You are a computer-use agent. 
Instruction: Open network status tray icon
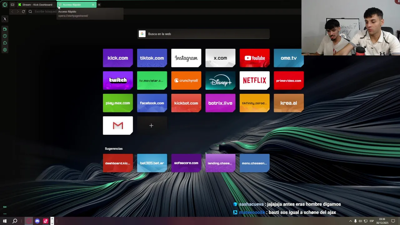tap(366, 221)
